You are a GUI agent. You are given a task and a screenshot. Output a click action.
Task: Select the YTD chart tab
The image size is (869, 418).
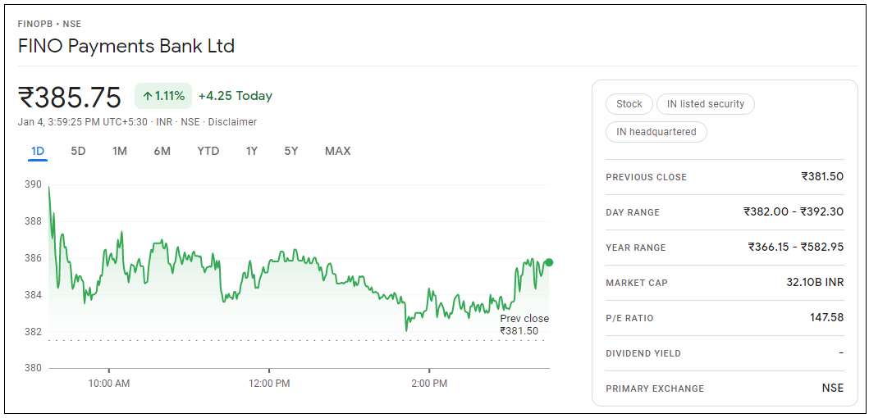[x=208, y=151]
